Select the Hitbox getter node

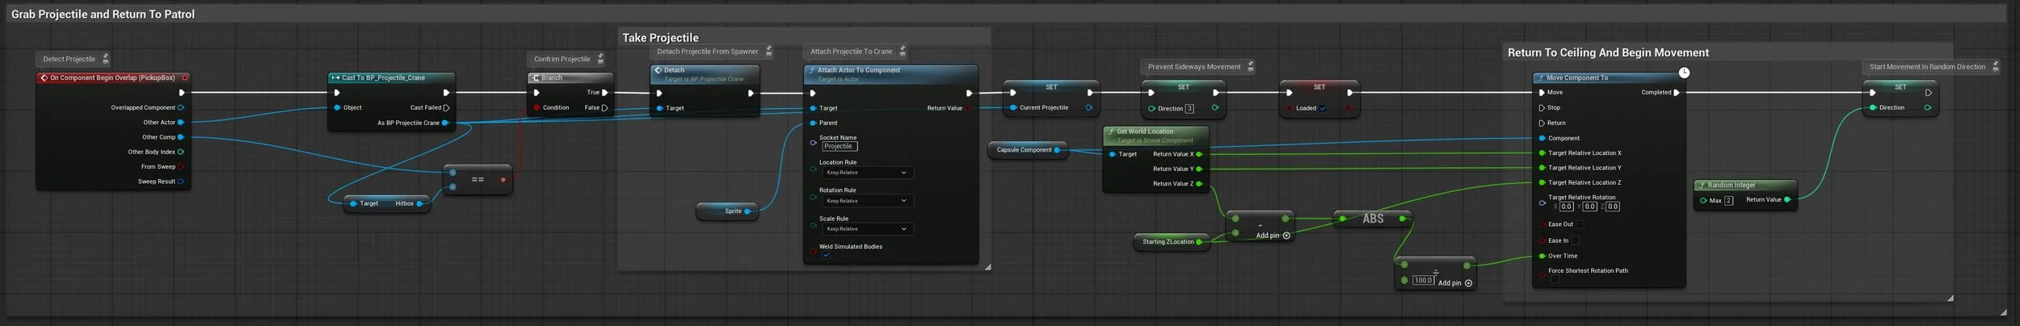tap(387, 203)
